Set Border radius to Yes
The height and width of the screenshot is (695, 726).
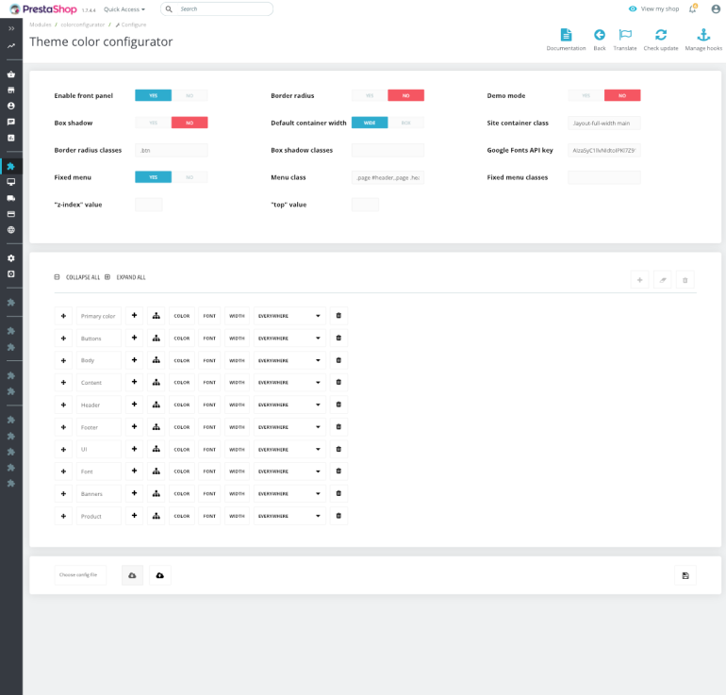370,95
